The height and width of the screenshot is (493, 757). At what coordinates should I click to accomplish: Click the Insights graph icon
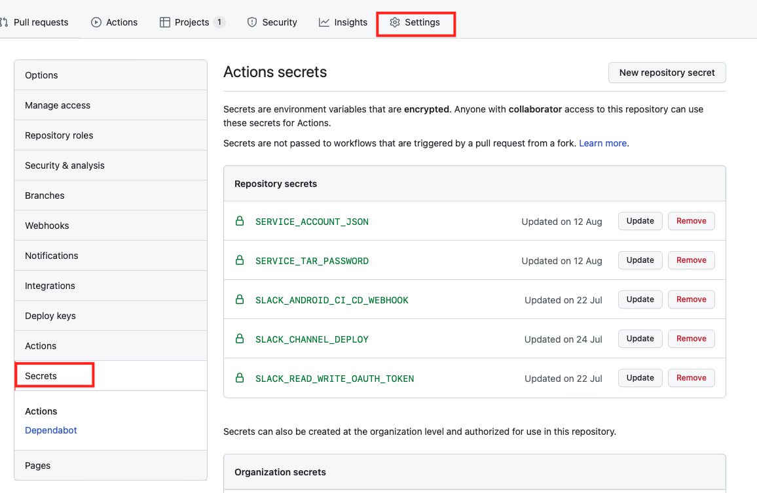[x=324, y=22]
